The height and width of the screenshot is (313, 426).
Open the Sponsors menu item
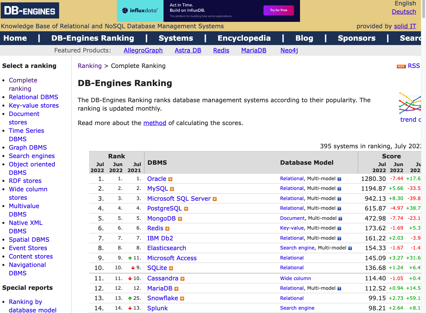coord(357,38)
